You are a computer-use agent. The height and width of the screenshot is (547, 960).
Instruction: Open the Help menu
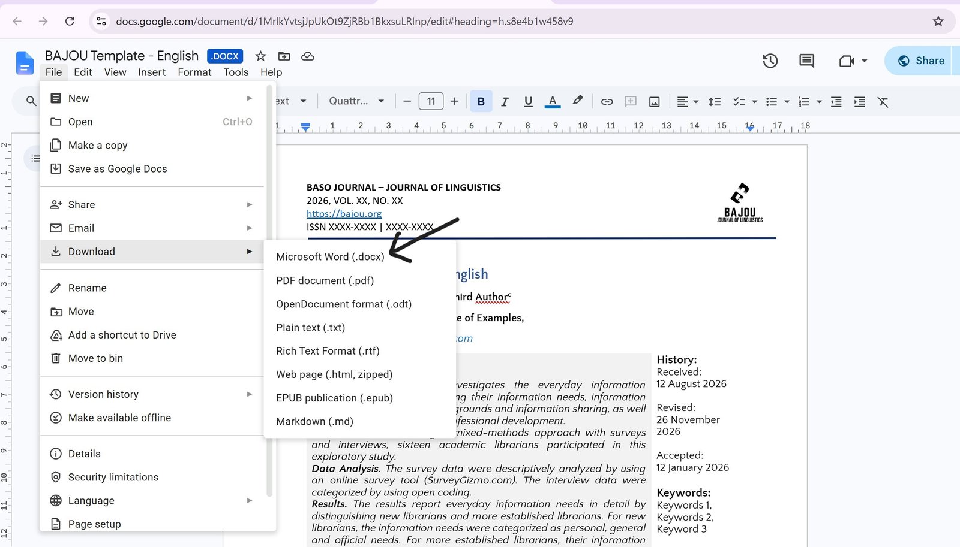[x=271, y=72]
